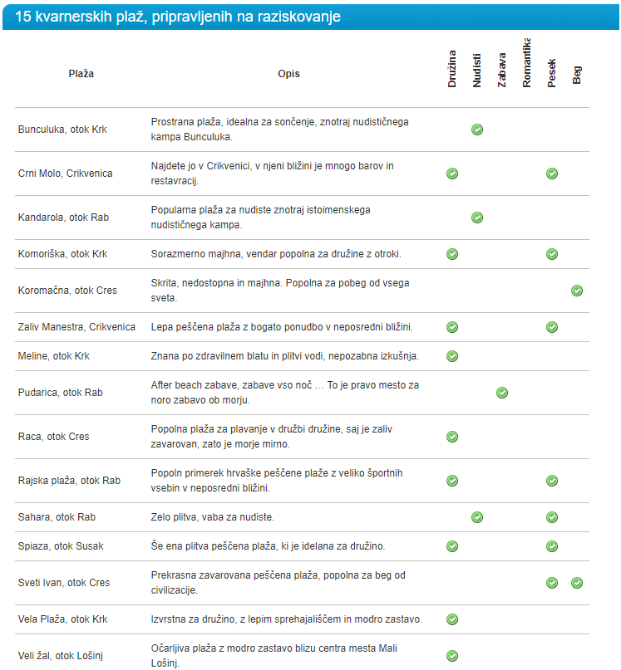Click the Beg column header
Image resolution: width=621 pixels, height=670 pixels.
pos(577,76)
